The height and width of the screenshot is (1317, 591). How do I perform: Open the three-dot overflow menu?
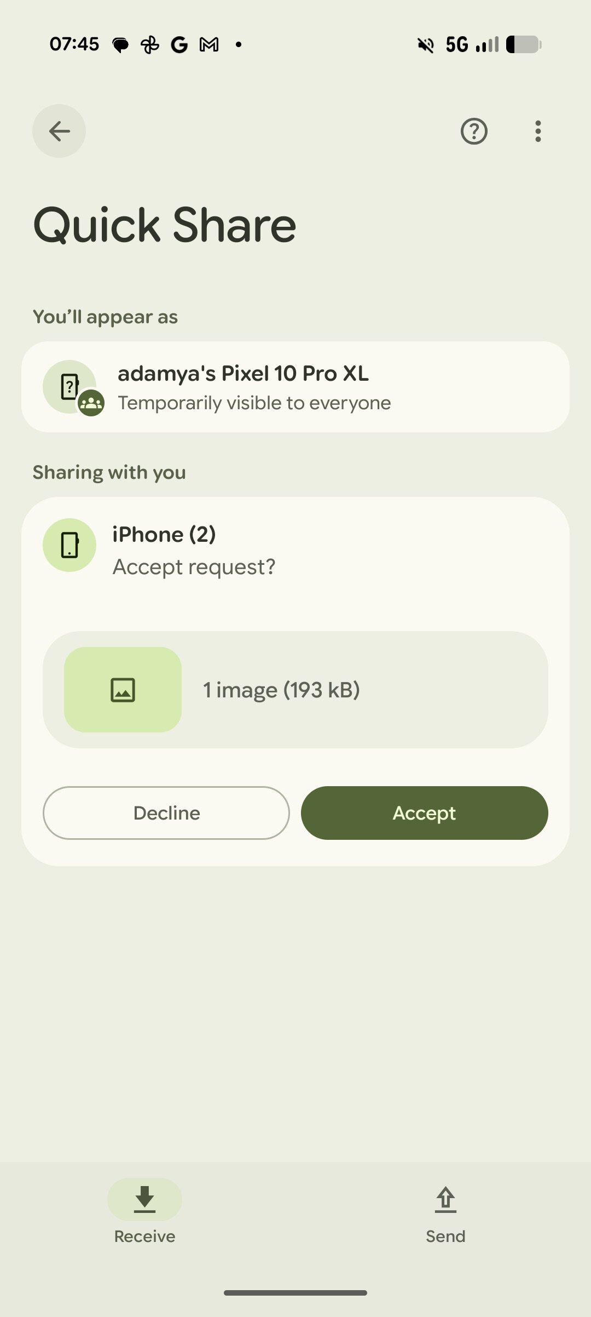(538, 131)
